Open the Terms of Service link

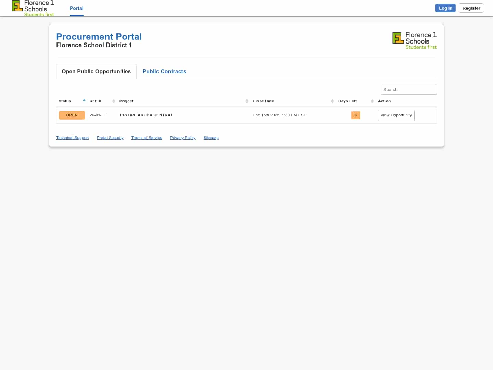[147, 138]
